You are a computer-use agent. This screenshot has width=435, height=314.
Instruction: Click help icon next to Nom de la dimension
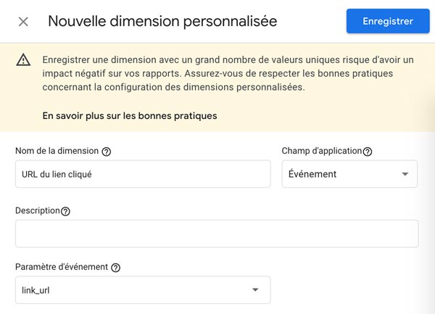coord(107,152)
